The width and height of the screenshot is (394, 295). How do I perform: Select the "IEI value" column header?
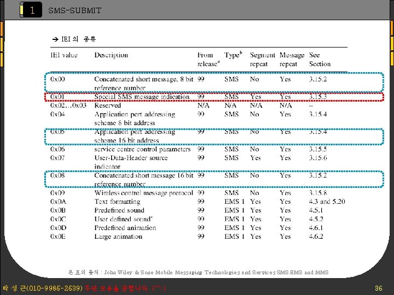click(x=64, y=55)
